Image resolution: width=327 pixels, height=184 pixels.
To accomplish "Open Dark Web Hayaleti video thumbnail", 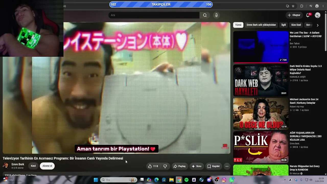I will [261, 80].
